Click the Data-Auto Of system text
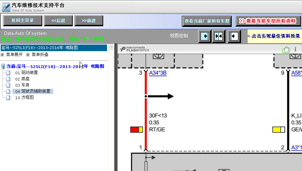The image size is (302, 171). click(x=25, y=33)
